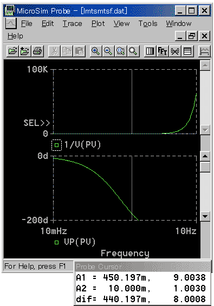Toggle the FFT (Fourier transform) icon
The width and height of the screenshot is (214, 306).
(x=163, y=51)
